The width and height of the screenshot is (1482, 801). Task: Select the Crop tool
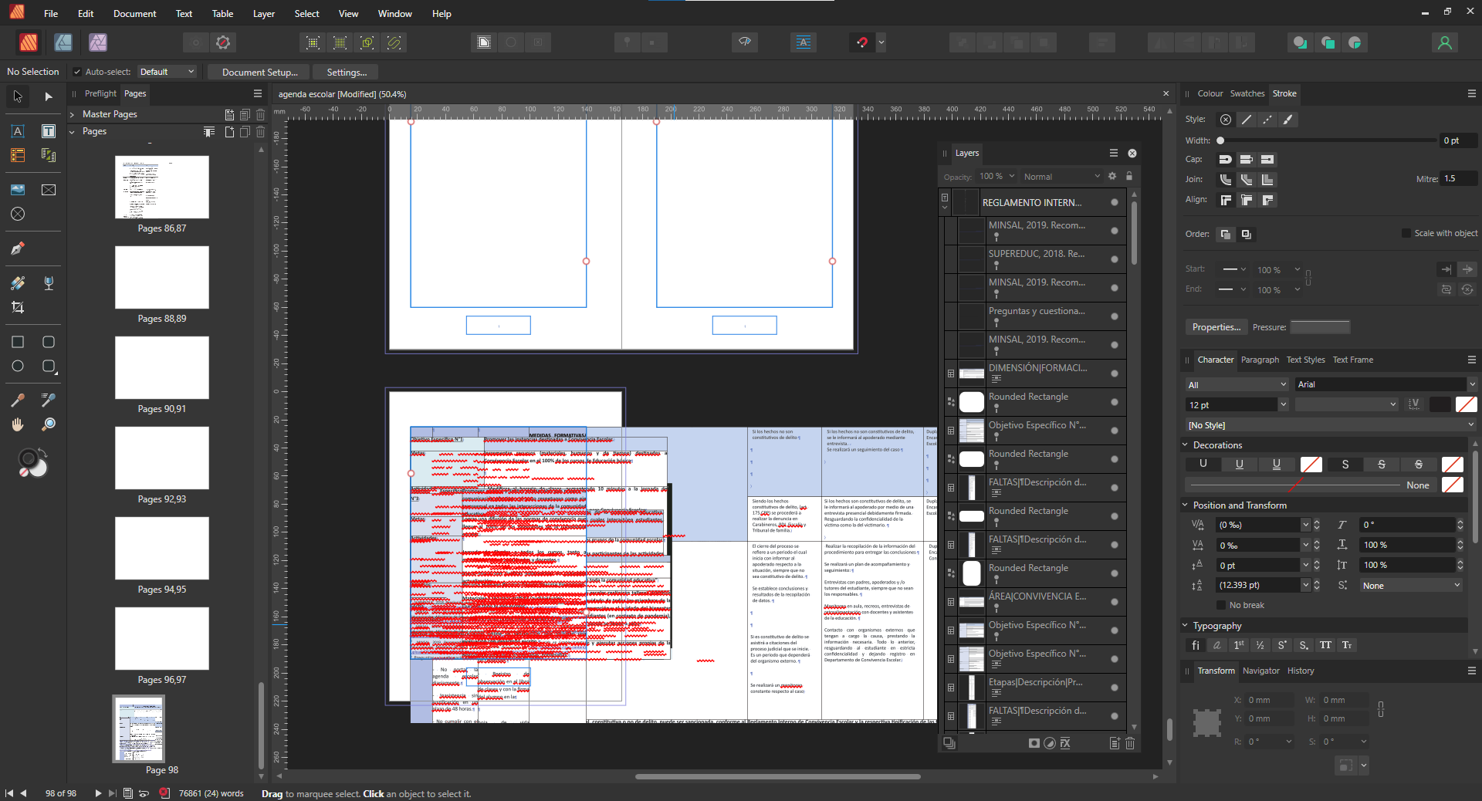[x=18, y=307]
